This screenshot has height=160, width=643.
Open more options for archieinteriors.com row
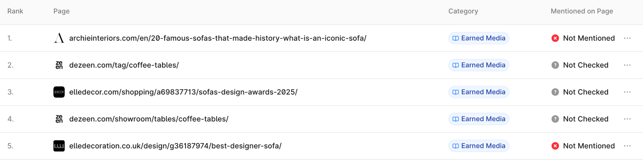[627, 38]
